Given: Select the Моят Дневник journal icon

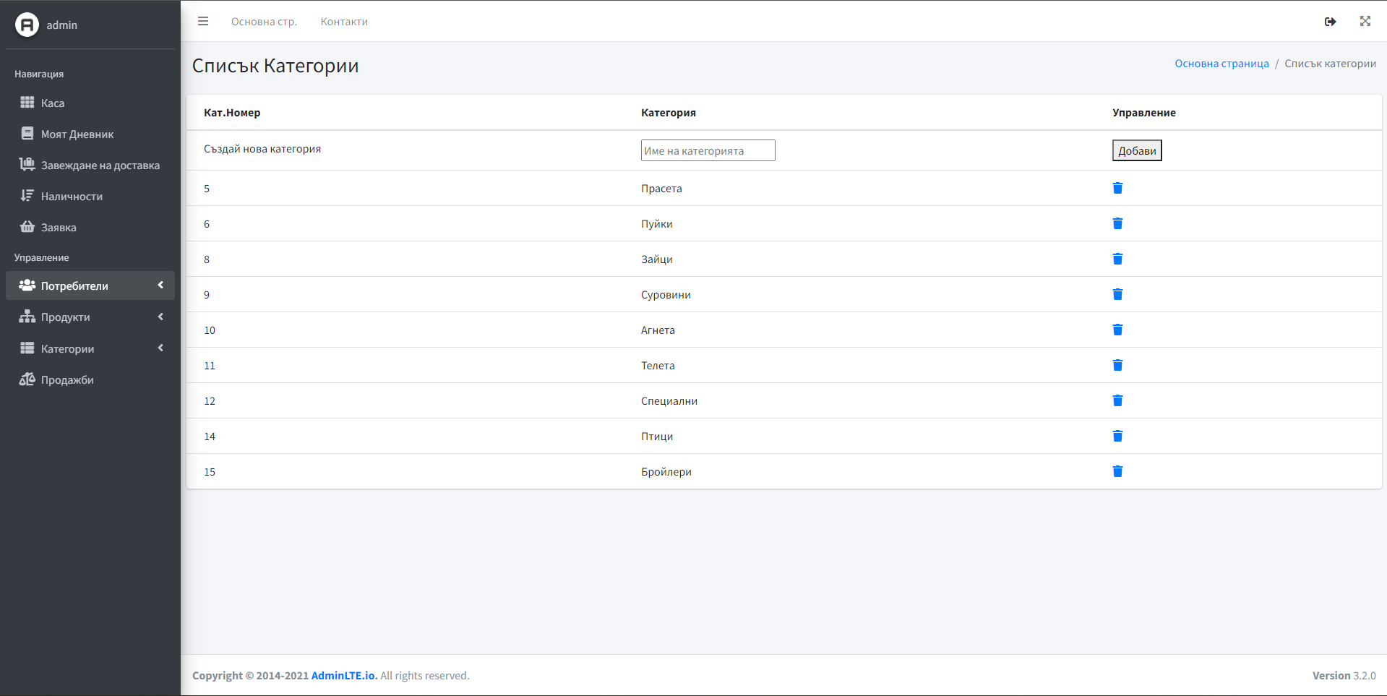Looking at the screenshot, I should coord(27,133).
